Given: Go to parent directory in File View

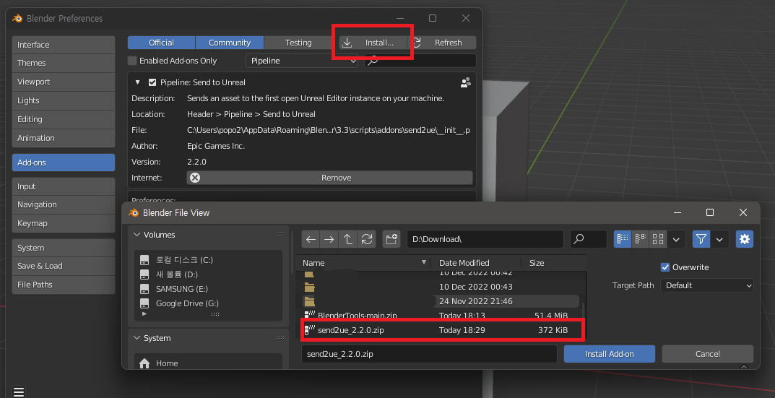Looking at the screenshot, I should (x=348, y=239).
